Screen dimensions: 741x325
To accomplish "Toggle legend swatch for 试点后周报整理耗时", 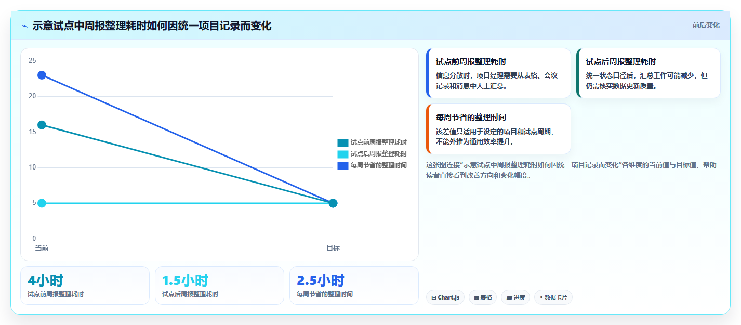I will [x=342, y=154].
